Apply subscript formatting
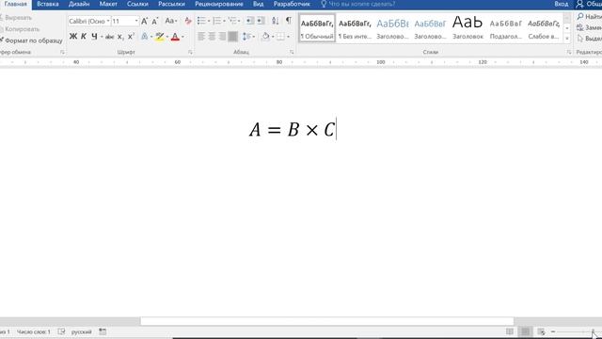The image size is (602, 339). pos(120,37)
